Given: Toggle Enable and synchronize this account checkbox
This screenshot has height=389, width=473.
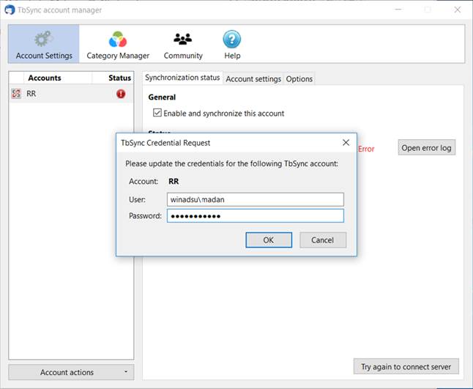Looking at the screenshot, I should click(x=157, y=113).
